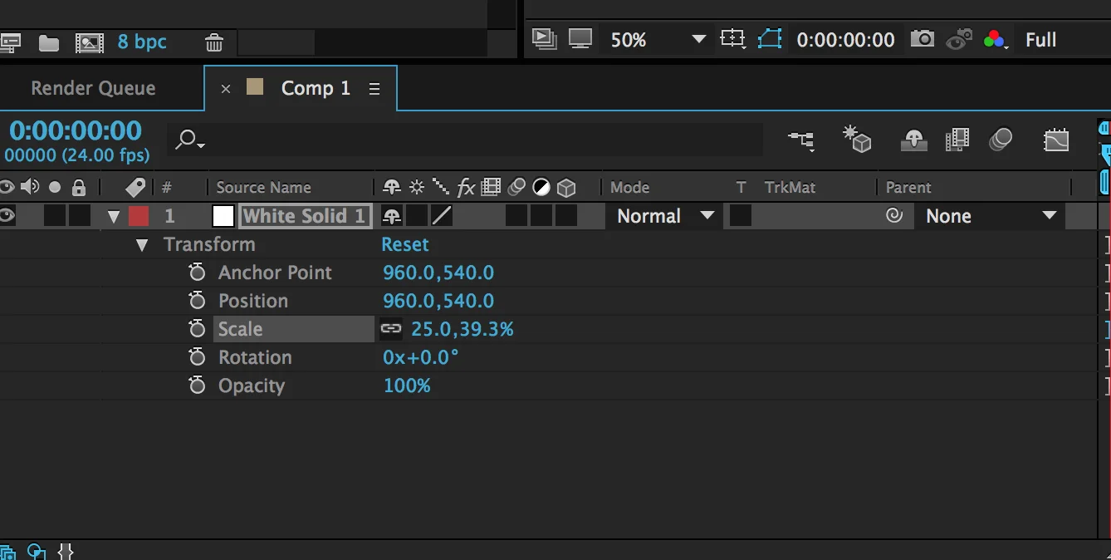Select the Comp 1 tab

pos(315,87)
